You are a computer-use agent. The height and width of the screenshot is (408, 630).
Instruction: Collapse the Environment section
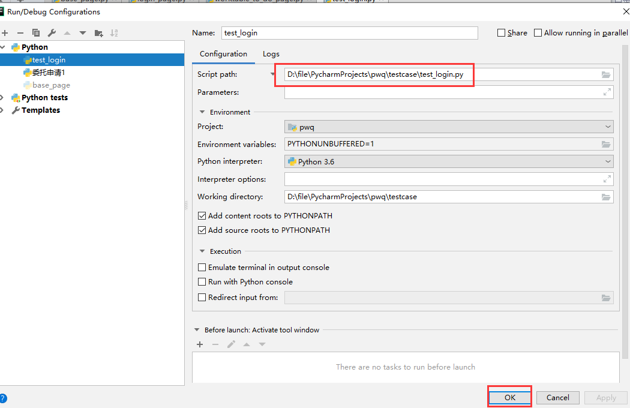click(x=202, y=112)
